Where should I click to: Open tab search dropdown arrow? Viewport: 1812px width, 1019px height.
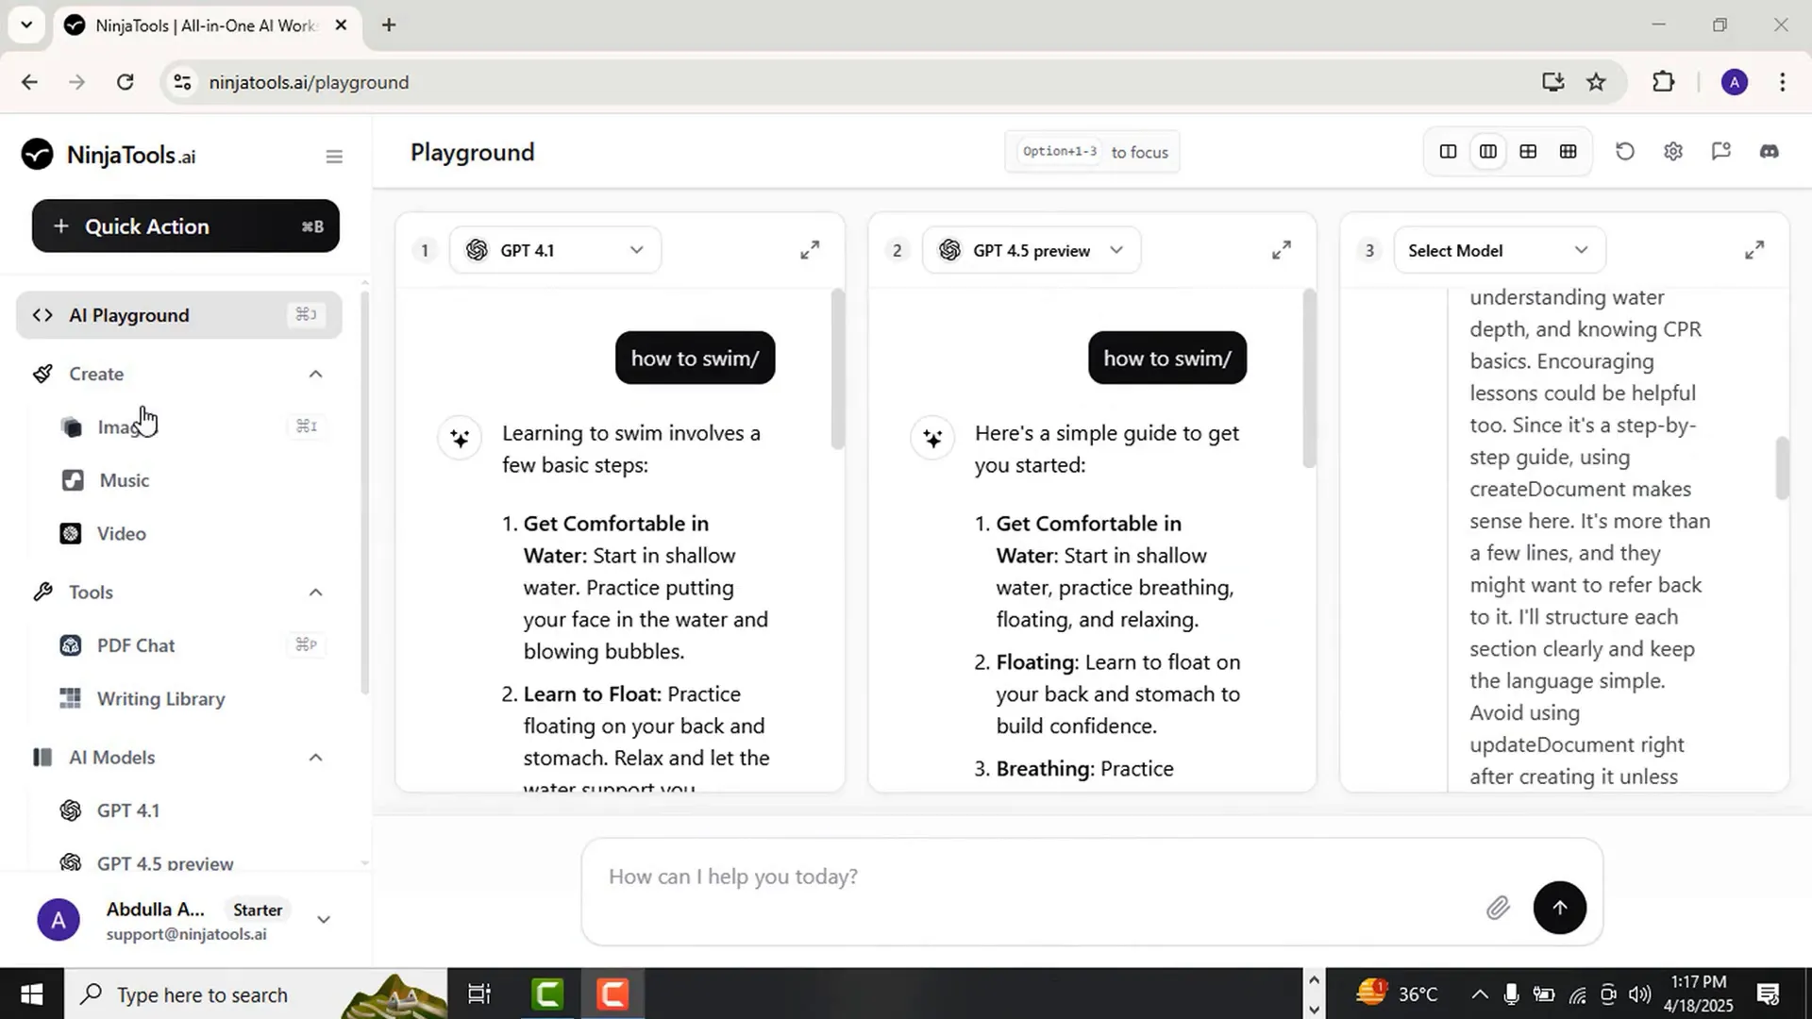coord(26,25)
